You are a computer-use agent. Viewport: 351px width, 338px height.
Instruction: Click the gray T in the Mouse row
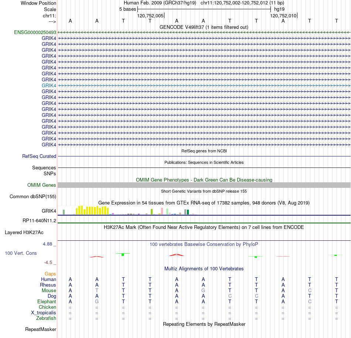[97, 291]
